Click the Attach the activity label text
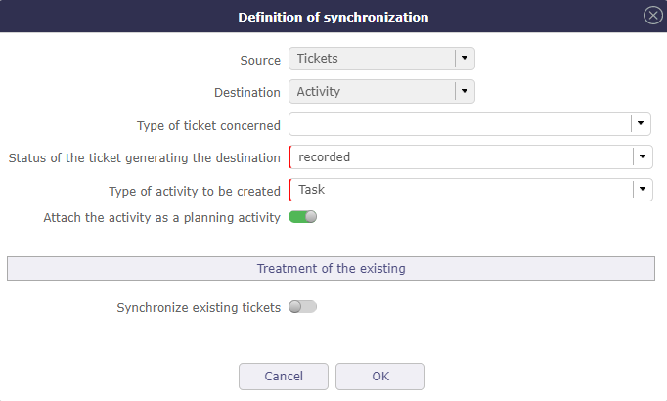 click(161, 217)
